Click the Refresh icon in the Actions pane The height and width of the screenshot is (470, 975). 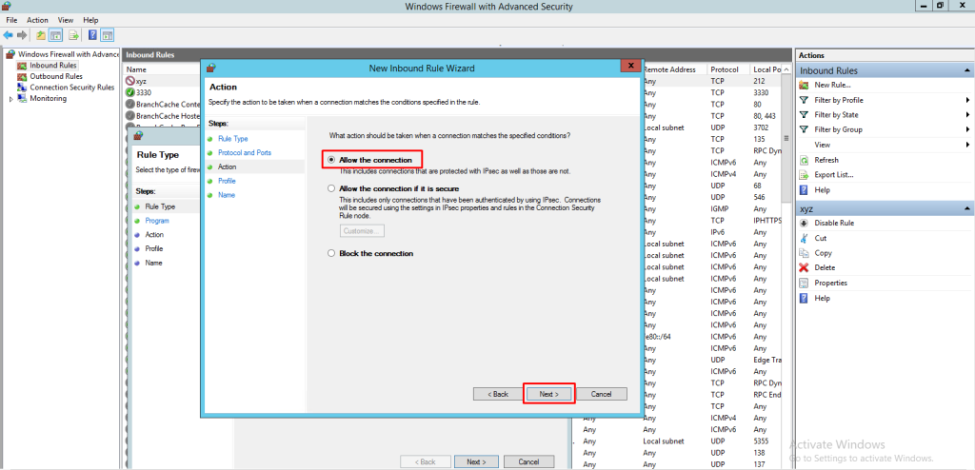pos(804,161)
